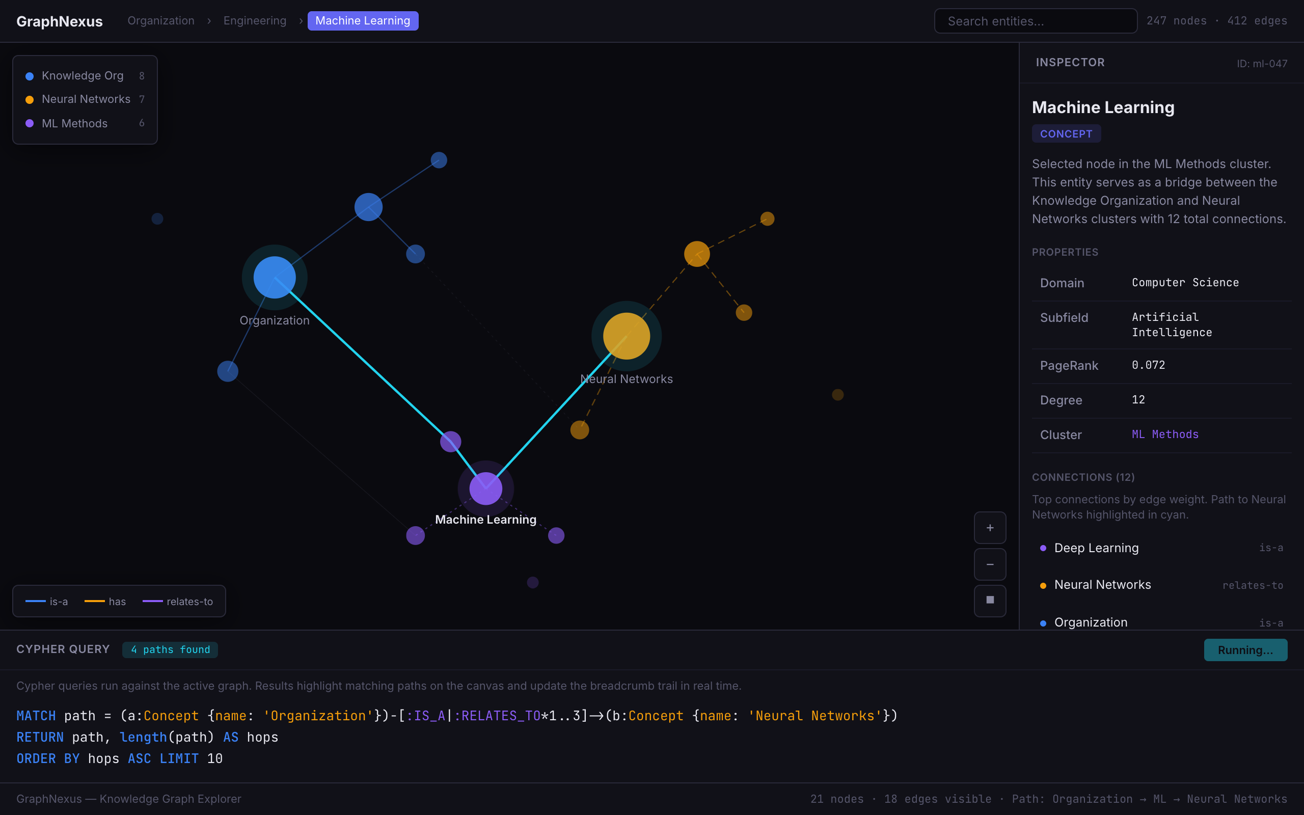Click the Search entities input field

1035,20
